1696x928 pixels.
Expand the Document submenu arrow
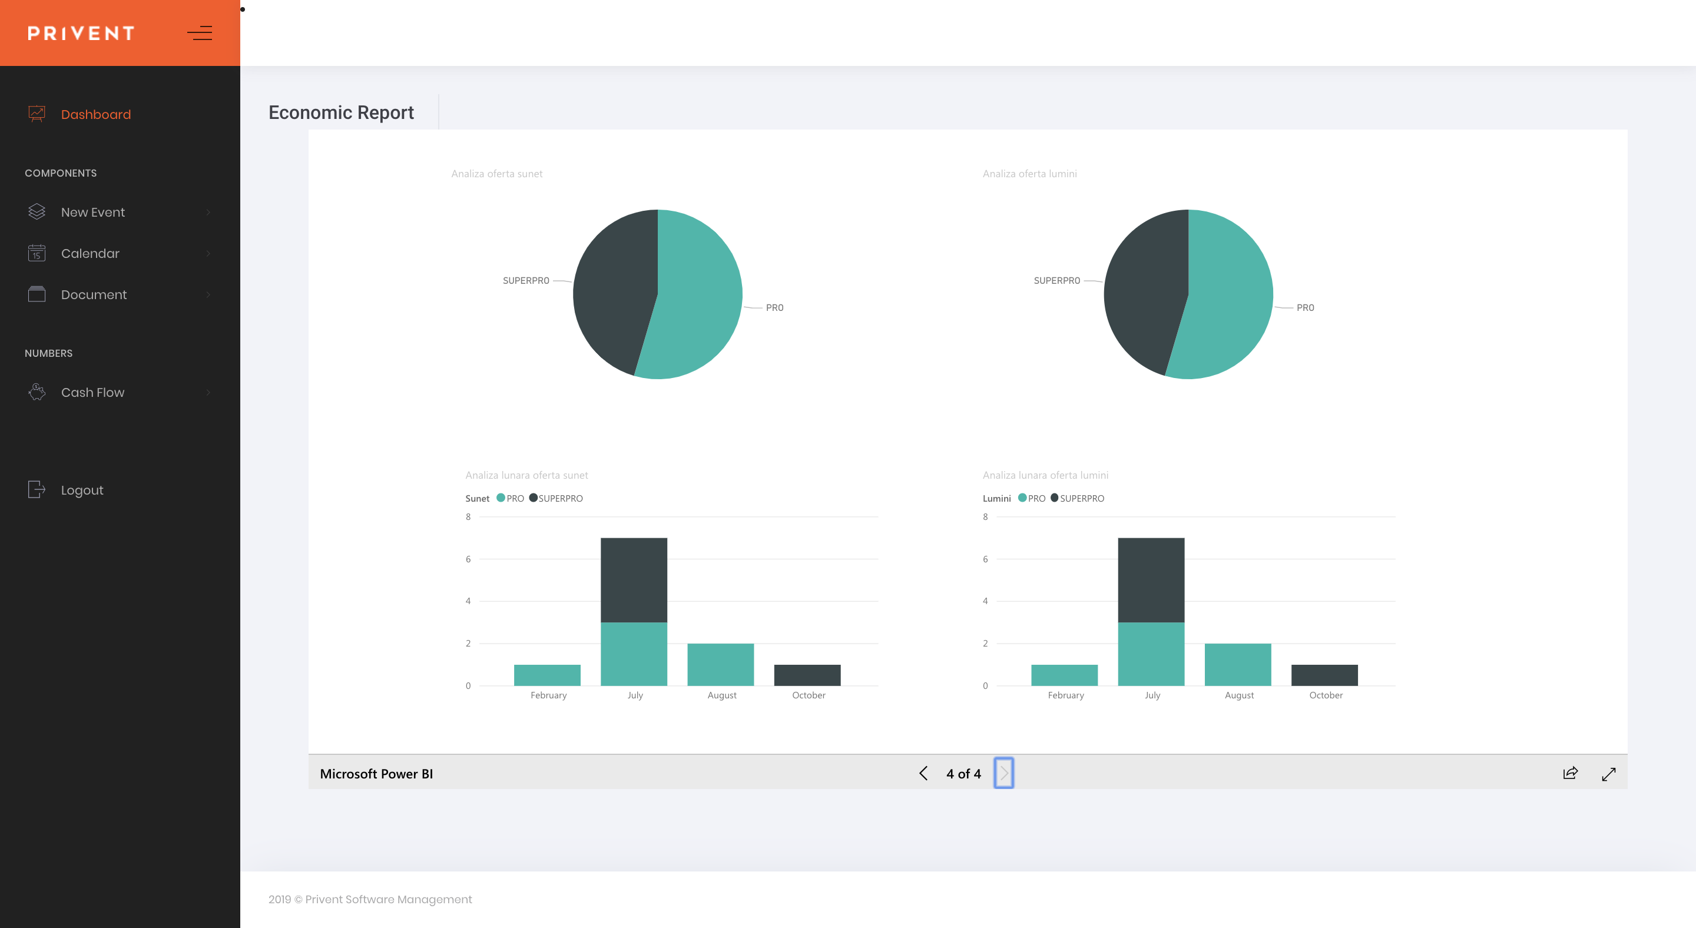208,295
